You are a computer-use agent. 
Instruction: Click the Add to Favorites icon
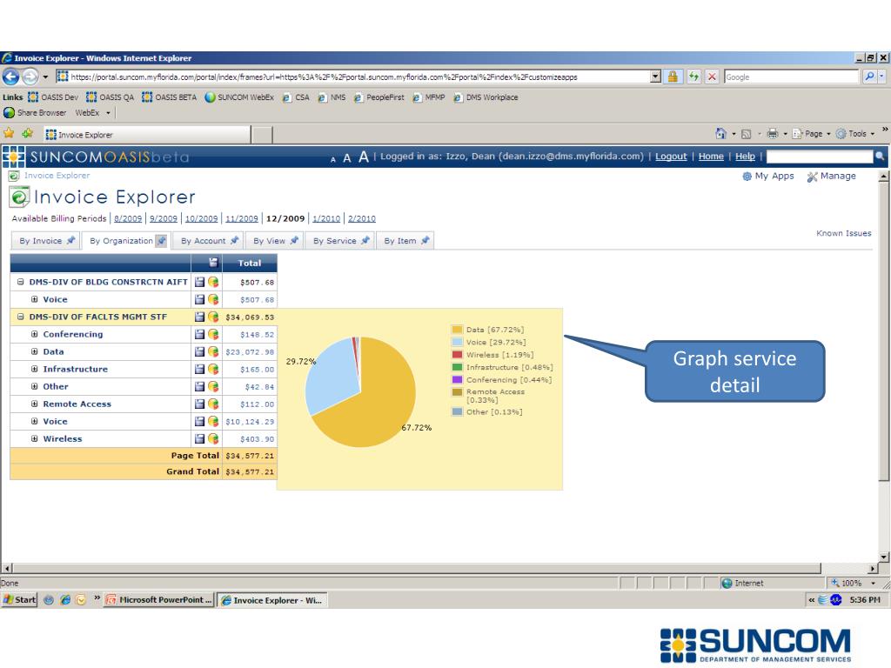click(27, 133)
